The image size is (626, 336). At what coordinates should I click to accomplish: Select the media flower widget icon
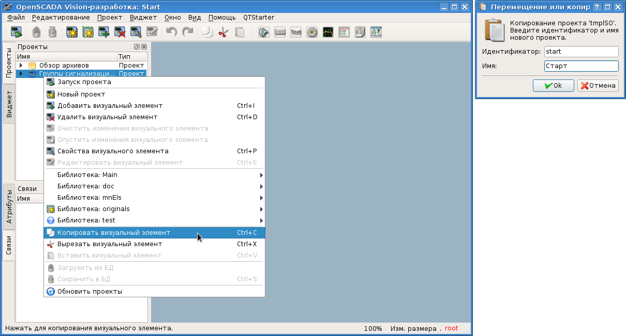click(311, 32)
